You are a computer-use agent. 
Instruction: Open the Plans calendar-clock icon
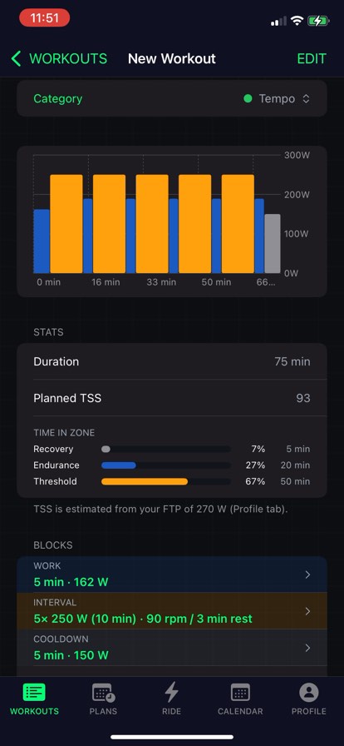click(x=103, y=693)
